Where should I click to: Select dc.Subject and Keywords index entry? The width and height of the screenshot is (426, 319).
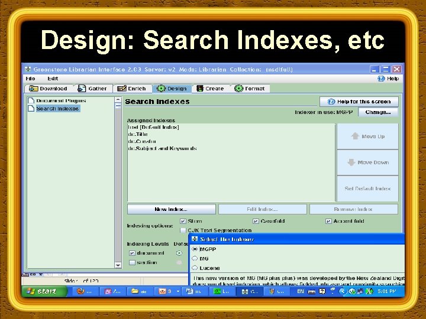coord(162,148)
